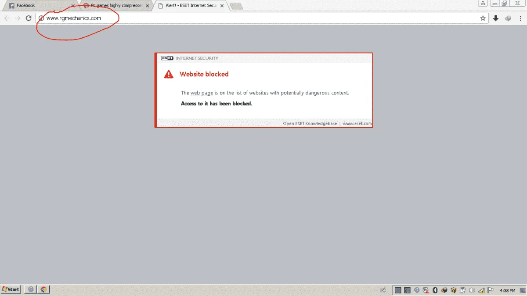Open the Bluetooth tray icon
Image resolution: width=527 pixels, height=296 pixels.
pyautogui.click(x=435, y=290)
